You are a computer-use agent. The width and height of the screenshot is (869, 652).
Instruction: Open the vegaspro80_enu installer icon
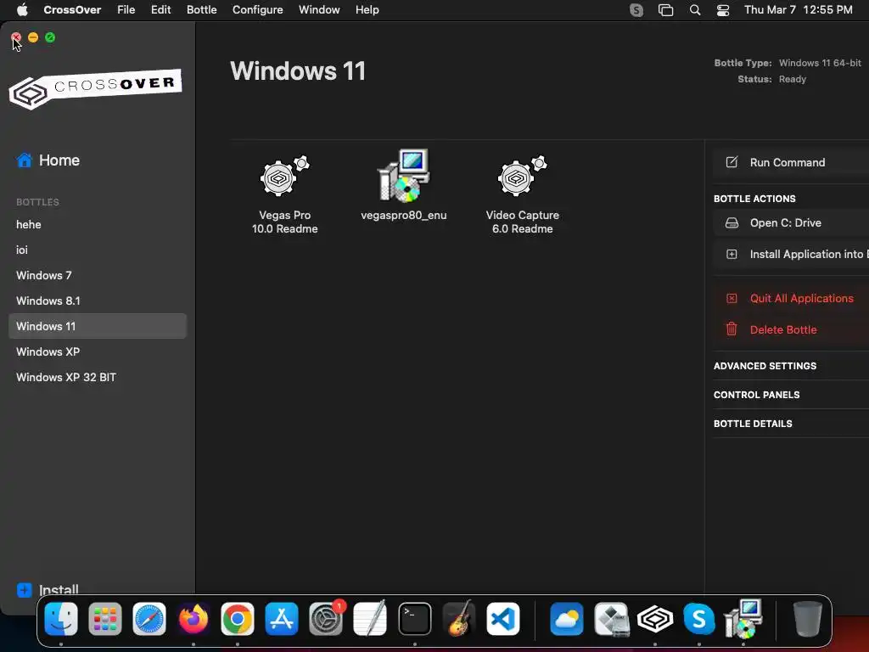click(x=403, y=175)
